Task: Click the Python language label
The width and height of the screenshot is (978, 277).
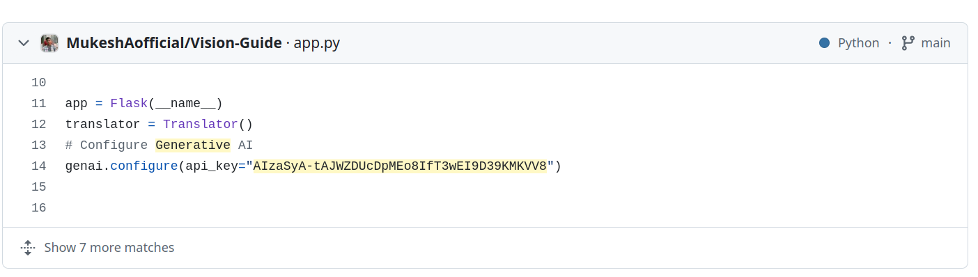Action: [x=858, y=43]
